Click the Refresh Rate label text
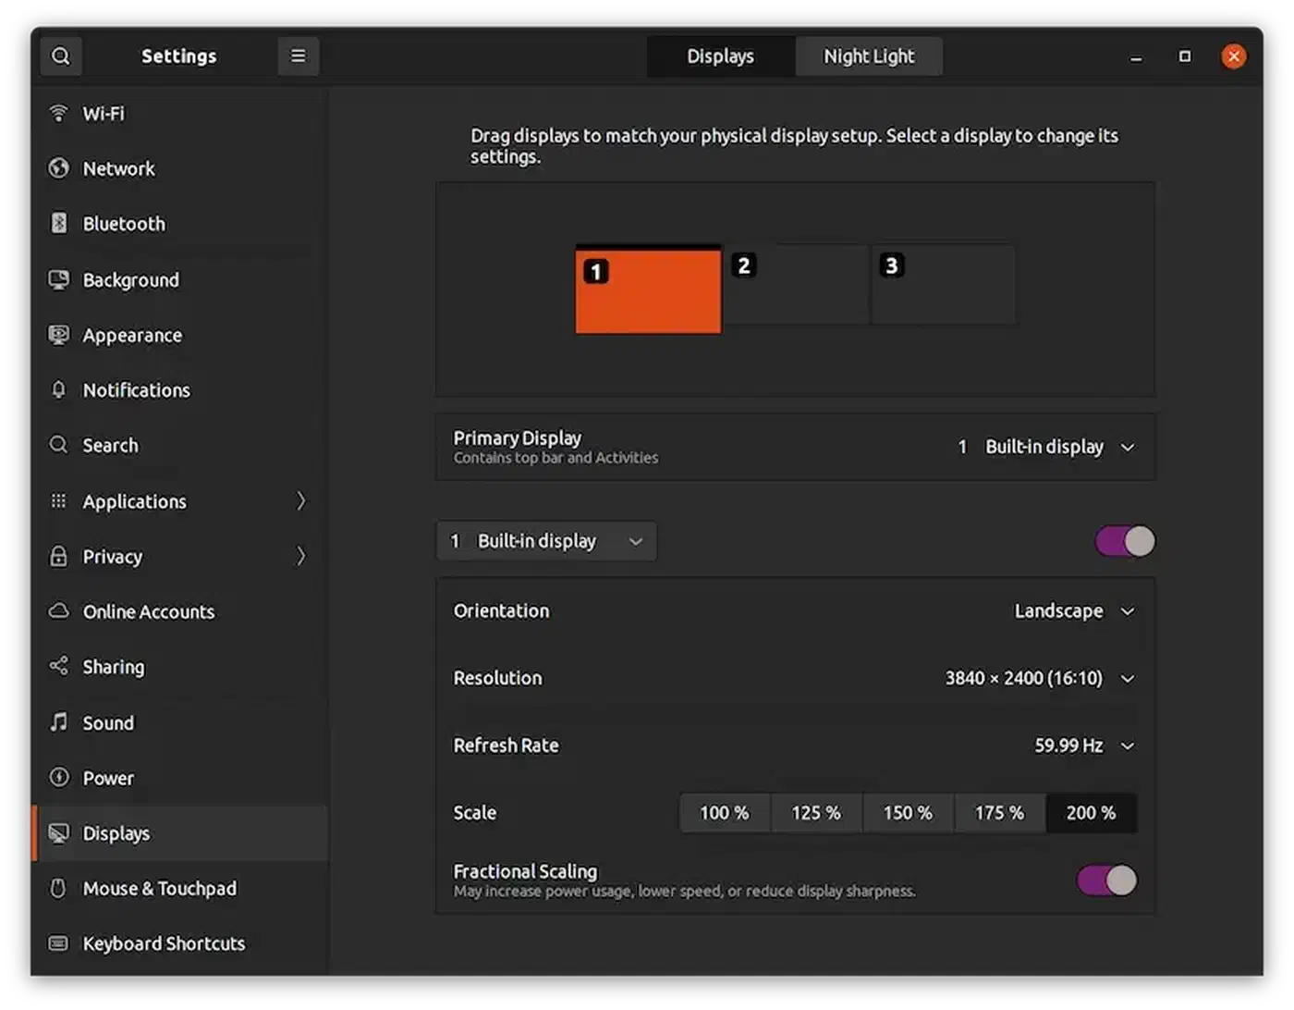Screen dimensions: 1294x1010 pyautogui.click(x=506, y=745)
